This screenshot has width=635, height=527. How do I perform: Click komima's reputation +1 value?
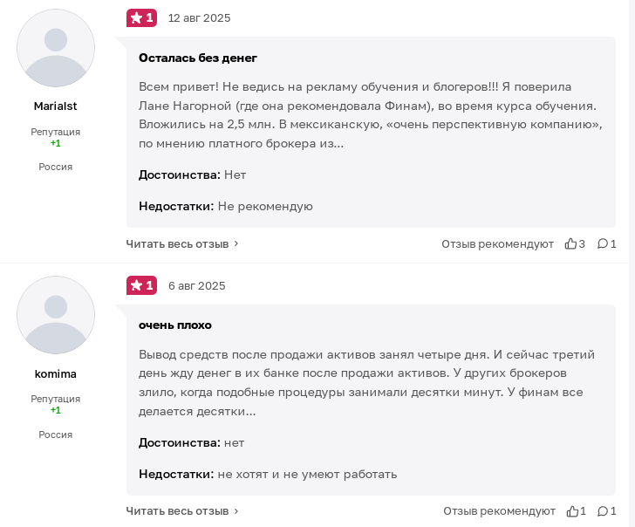click(x=56, y=410)
